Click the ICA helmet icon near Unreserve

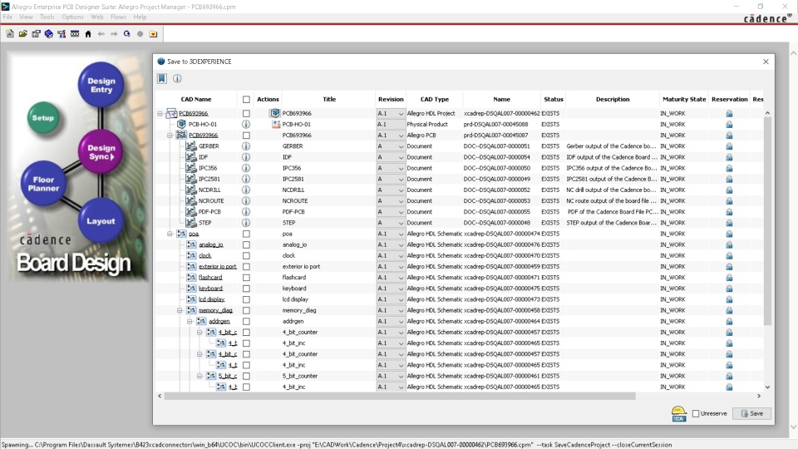click(x=679, y=413)
